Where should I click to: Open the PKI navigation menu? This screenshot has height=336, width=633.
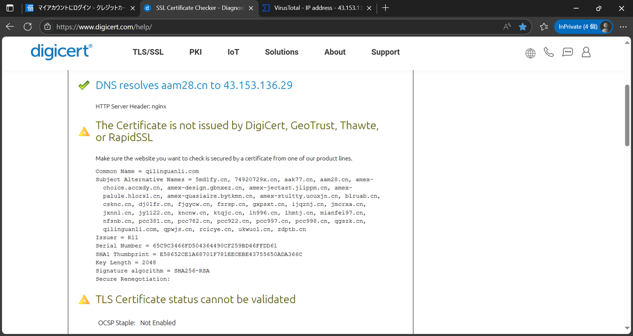pos(196,52)
